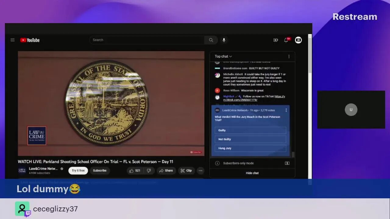Open the notifications bell

(286, 40)
